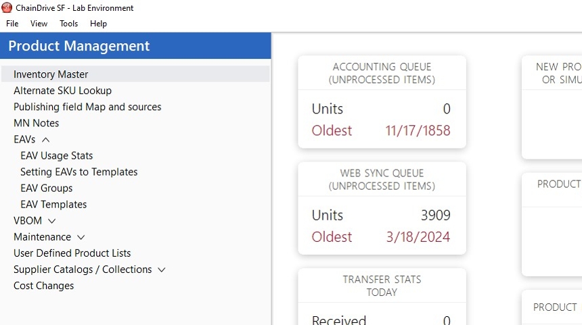Click the Received label in Transfer Stats
This screenshot has width=582, height=325.
point(339,320)
